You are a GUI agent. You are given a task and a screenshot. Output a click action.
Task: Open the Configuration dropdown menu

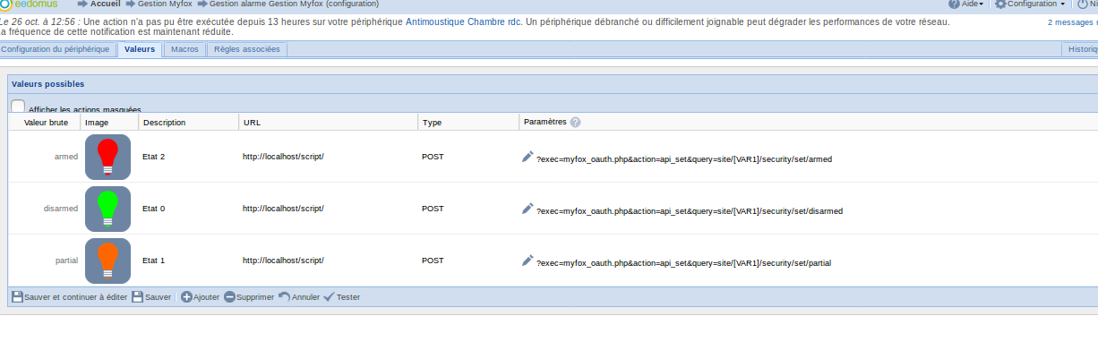point(1030,4)
